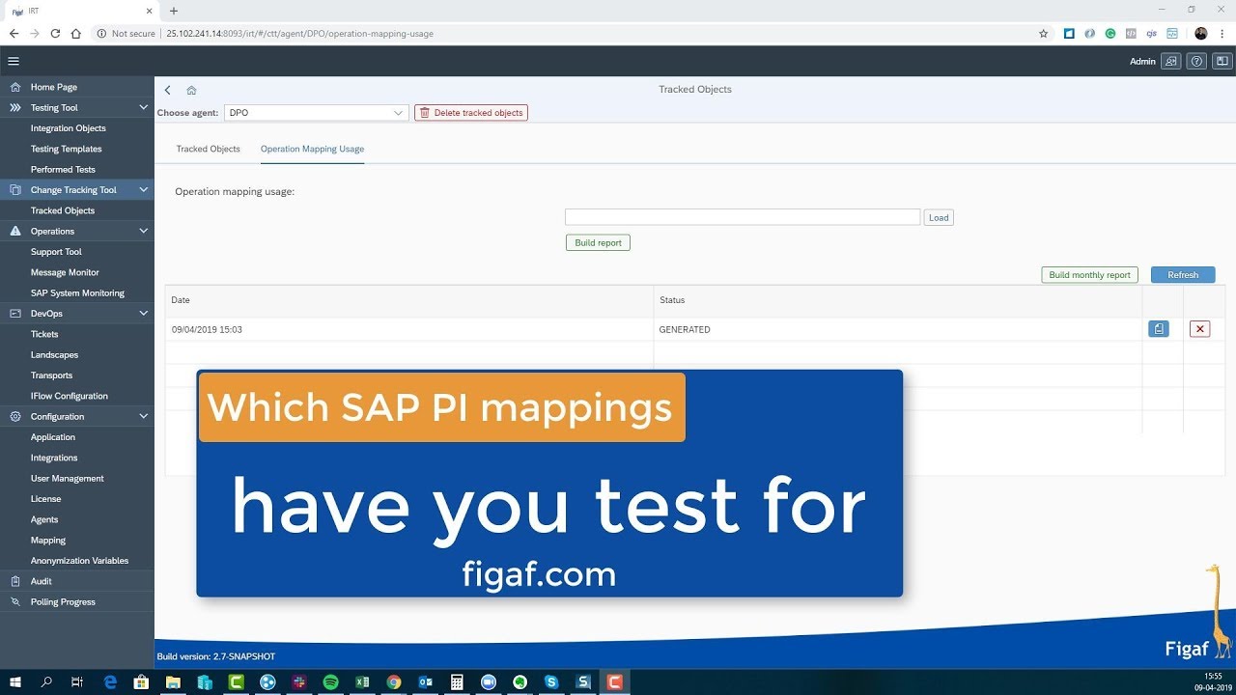Open the help question mark icon
This screenshot has width=1236, height=695.
[x=1196, y=61]
